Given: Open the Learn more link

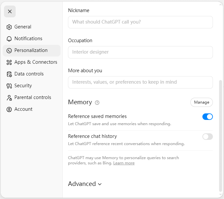Looking at the screenshot, I should pyautogui.click(x=124, y=163).
